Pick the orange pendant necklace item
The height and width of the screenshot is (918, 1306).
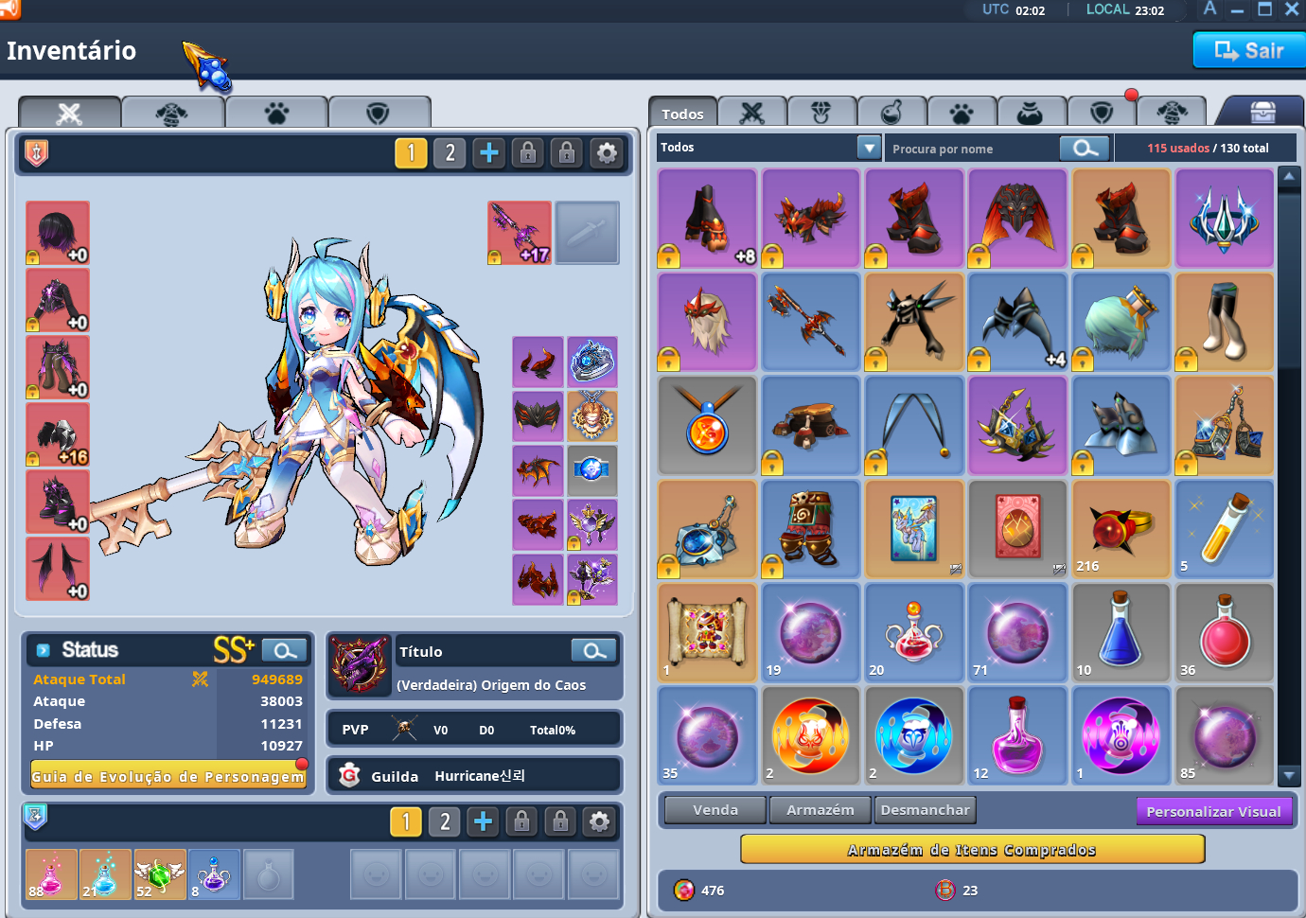pos(707,425)
